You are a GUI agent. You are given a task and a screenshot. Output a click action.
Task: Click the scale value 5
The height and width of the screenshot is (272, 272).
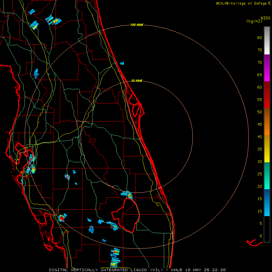(x=261, y=224)
